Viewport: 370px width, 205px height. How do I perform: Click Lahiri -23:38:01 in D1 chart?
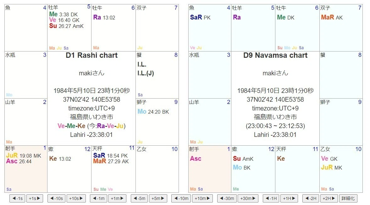(91, 135)
